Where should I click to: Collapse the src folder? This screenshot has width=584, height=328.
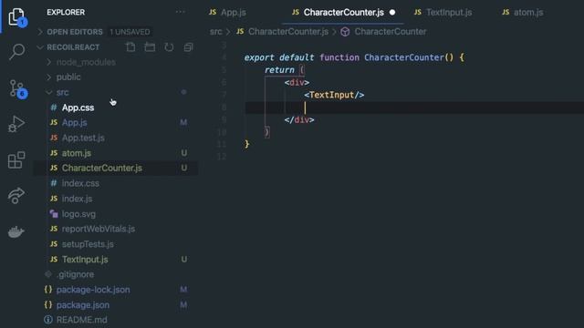point(48,92)
